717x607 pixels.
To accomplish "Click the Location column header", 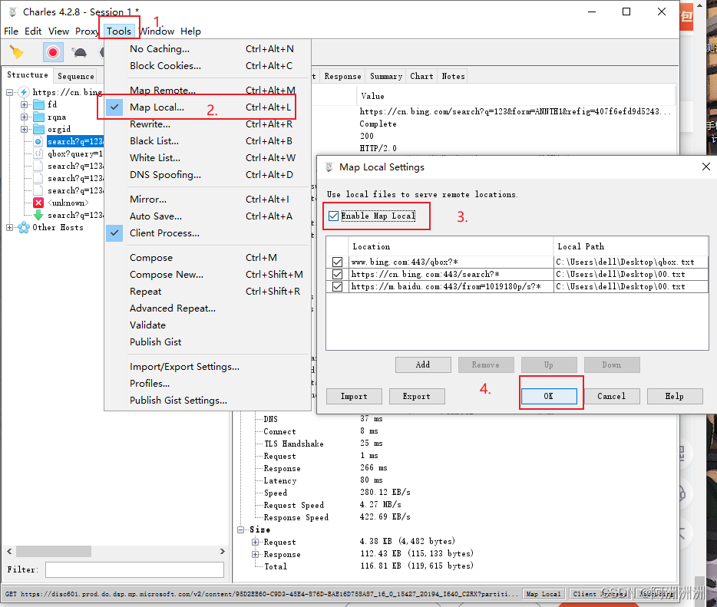I will pyautogui.click(x=451, y=247).
